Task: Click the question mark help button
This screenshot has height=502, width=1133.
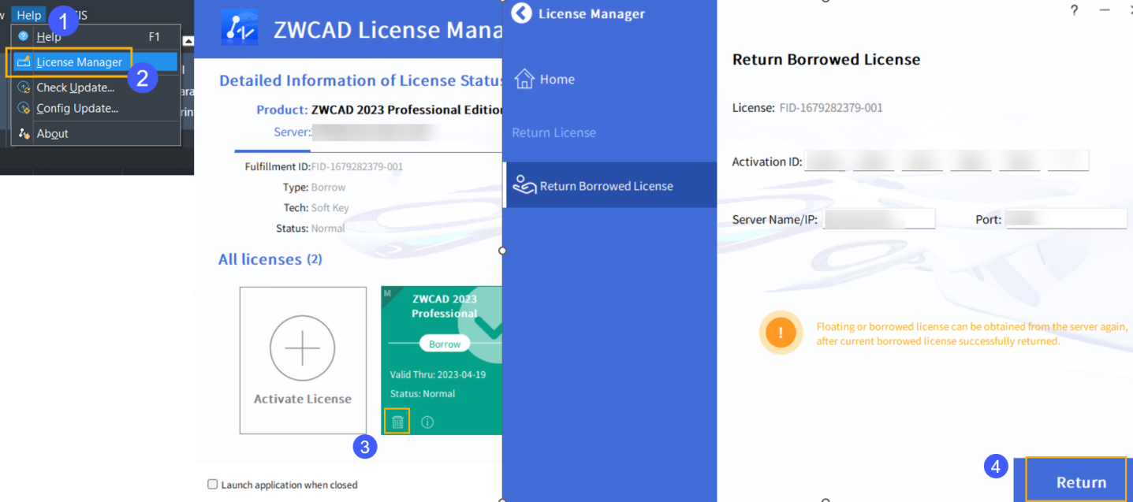Action: tap(1074, 10)
